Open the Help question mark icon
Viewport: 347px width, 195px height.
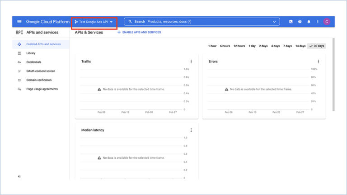click(x=300, y=22)
